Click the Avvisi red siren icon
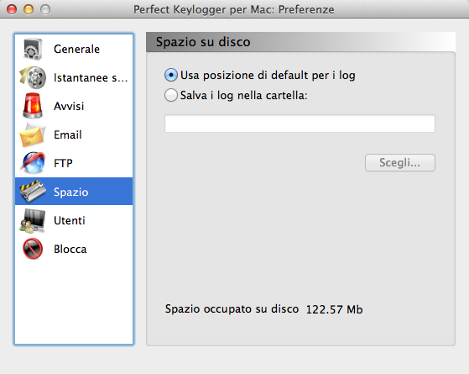The height and width of the screenshot is (374, 469). [33, 106]
